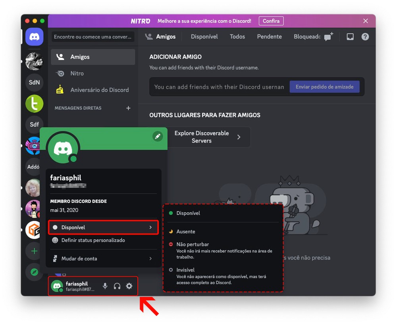
Task: Open New Group DM icon
Action: pos(328,37)
